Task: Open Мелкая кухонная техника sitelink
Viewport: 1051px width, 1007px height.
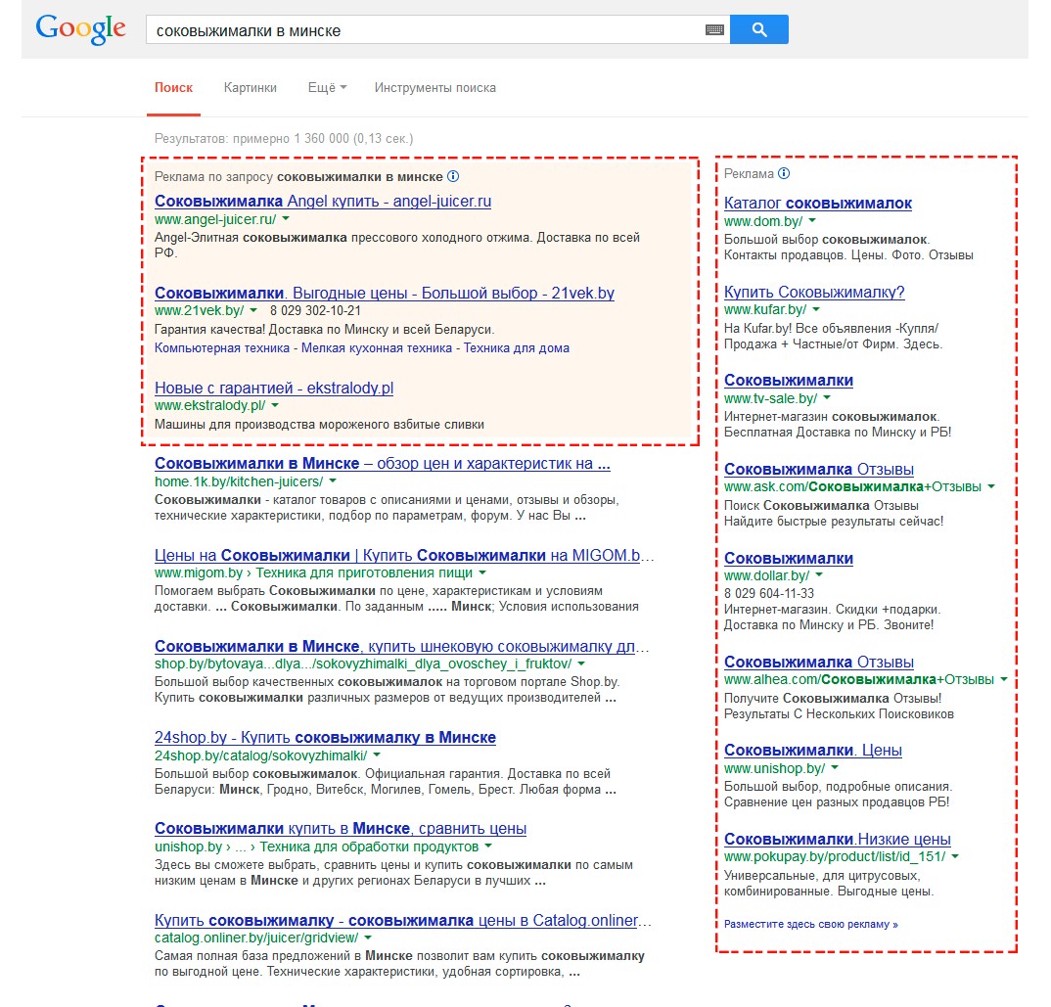Action: [x=377, y=348]
